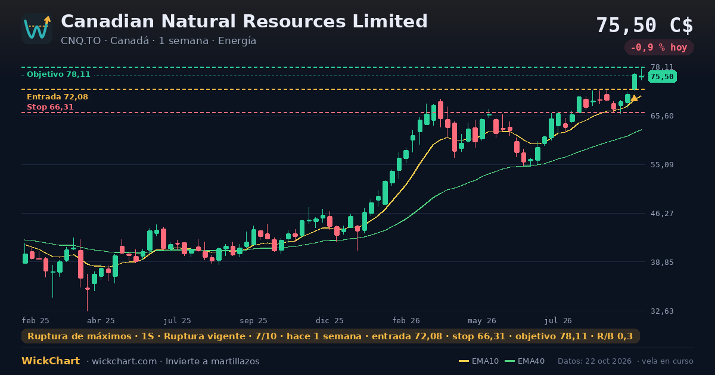Click the jul 26 date label
This screenshot has height=375, width=715.
pyautogui.click(x=558, y=320)
